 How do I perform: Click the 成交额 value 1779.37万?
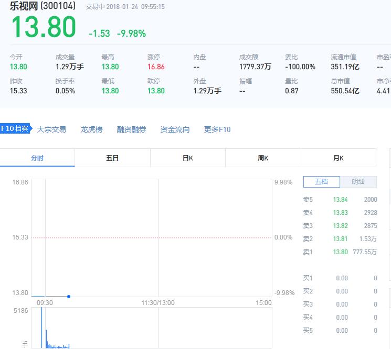[x=255, y=67]
